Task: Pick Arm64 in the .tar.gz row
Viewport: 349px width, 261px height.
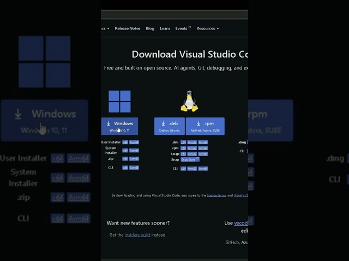Action: tap(203, 154)
